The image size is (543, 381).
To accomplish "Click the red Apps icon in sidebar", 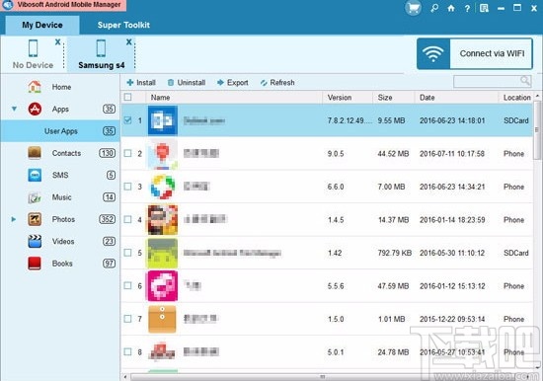I will click(35, 109).
